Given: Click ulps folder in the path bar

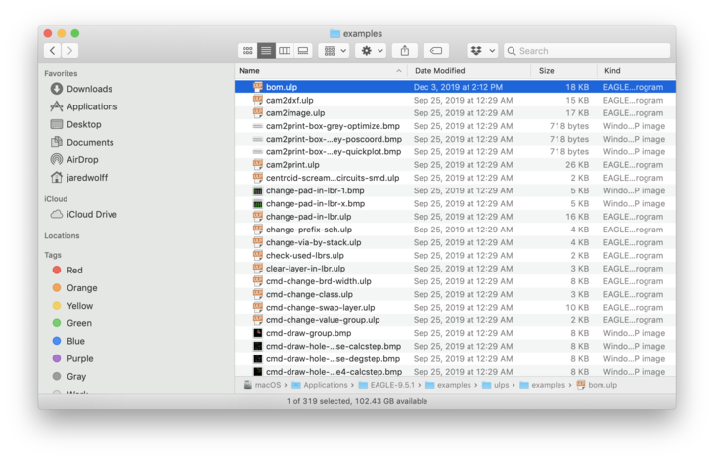Looking at the screenshot, I should pyautogui.click(x=496, y=385).
